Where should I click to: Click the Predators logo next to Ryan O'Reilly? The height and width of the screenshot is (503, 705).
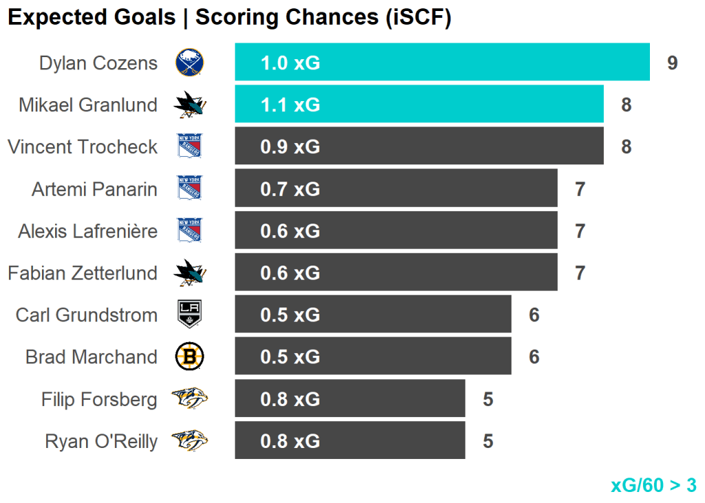pyautogui.click(x=189, y=440)
